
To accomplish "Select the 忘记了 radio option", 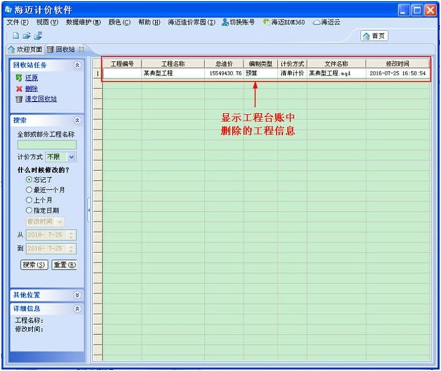I will coord(29,180).
